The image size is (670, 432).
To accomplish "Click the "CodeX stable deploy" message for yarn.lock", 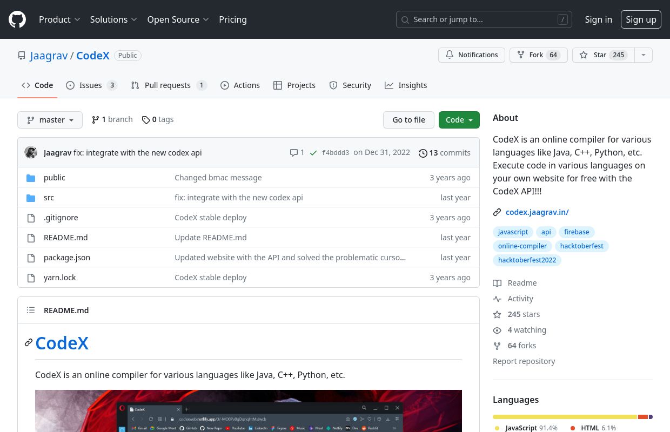I will (x=211, y=278).
